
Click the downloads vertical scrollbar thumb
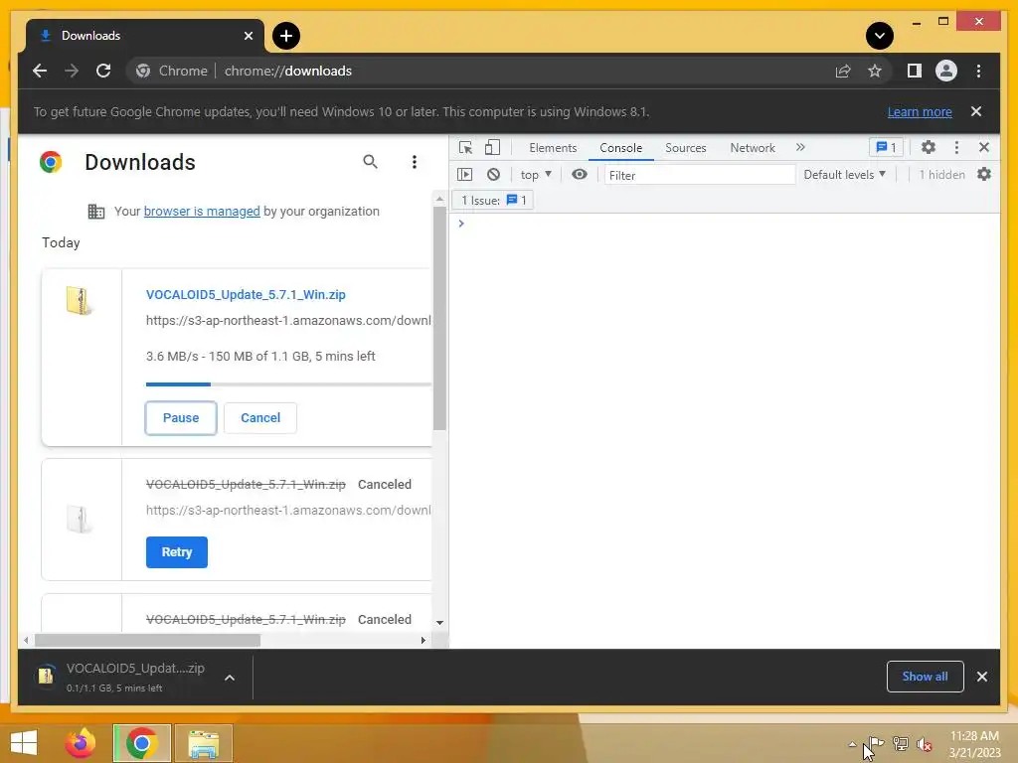pyautogui.click(x=439, y=318)
